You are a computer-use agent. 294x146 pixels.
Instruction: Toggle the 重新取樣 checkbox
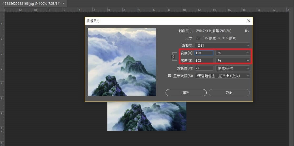170,76
